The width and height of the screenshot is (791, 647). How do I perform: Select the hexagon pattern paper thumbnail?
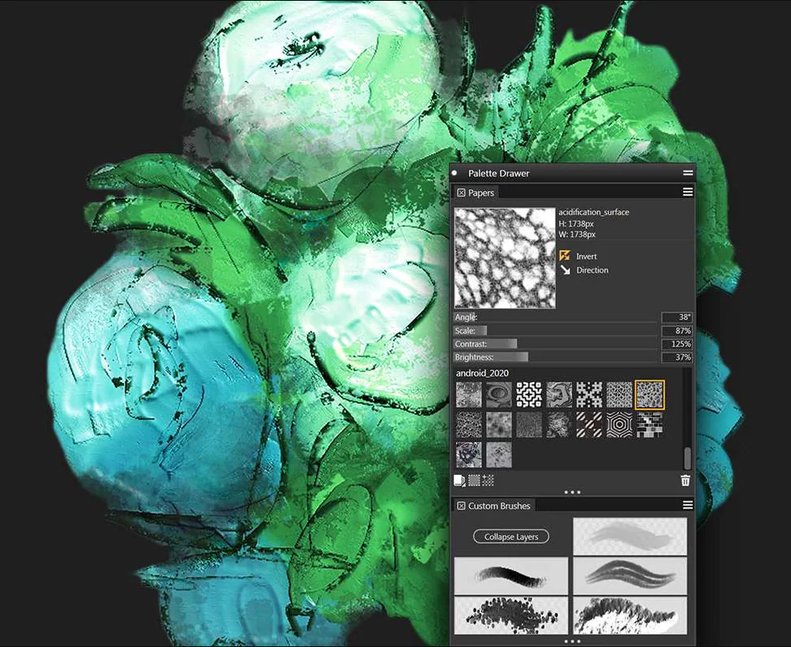pyautogui.click(x=620, y=425)
